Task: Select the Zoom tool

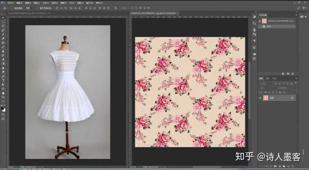Action: (x=3, y=97)
